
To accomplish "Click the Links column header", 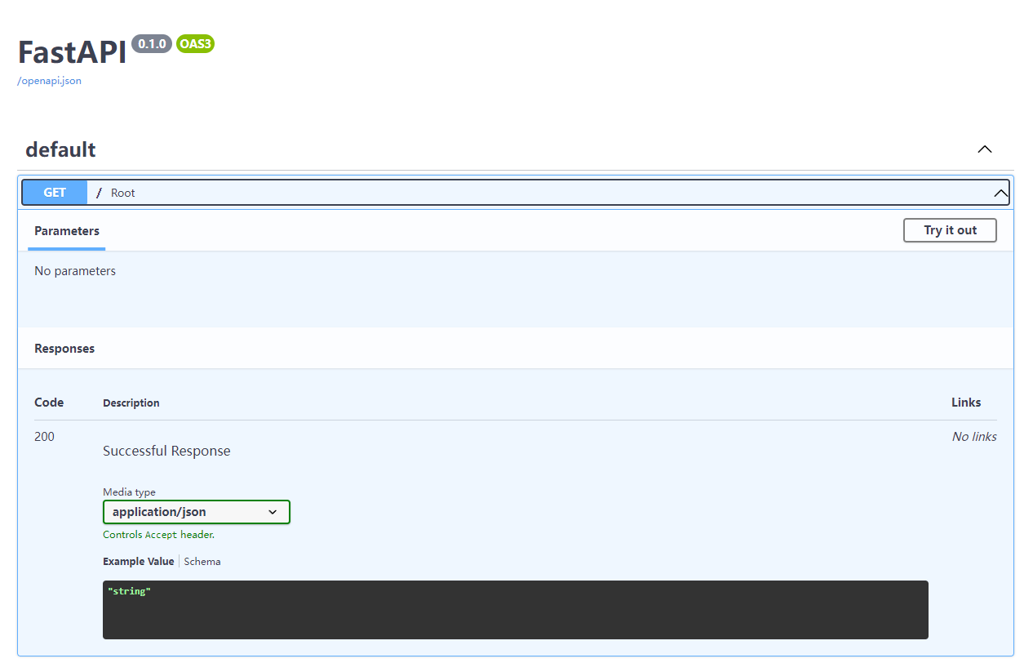I will [x=966, y=403].
